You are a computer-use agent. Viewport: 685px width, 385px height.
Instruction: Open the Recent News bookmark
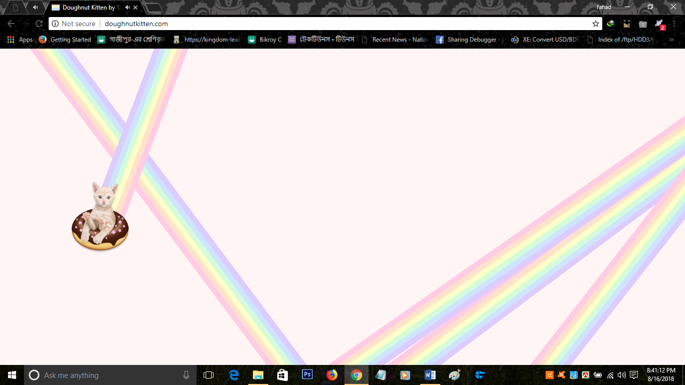coord(395,40)
